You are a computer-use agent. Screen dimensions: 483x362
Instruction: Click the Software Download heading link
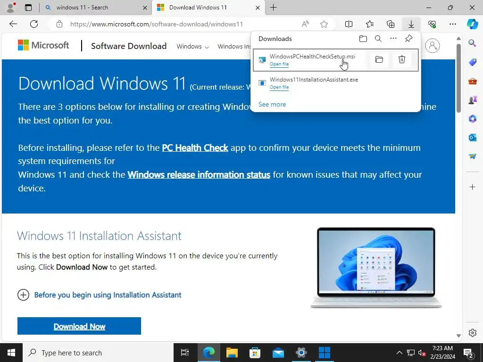click(129, 46)
